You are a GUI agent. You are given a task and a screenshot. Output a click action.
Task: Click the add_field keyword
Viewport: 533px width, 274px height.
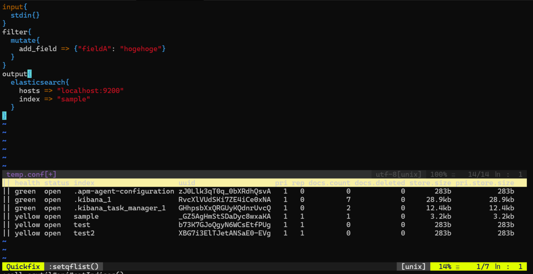(x=38, y=49)
